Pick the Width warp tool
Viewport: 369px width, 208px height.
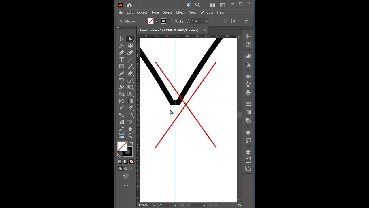122,87
